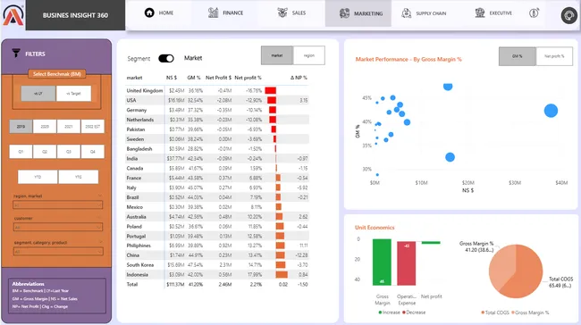The height and width of the screenshot is (325, 581).
Task: Open the FINANCE page label
Action: coord(233,12)
